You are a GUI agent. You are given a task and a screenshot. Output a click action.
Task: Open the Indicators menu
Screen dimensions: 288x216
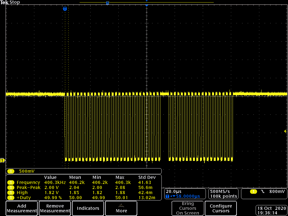point(88,208)
